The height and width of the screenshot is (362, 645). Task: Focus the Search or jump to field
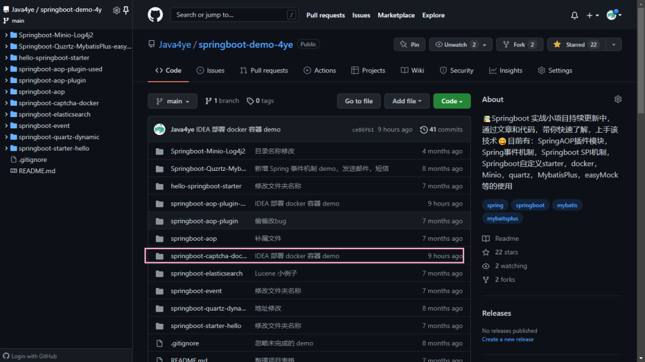click(234, 15)
